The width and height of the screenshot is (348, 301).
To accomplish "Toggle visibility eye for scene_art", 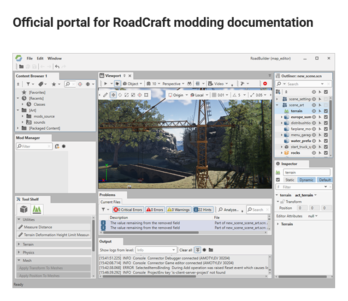I will [314, 105].
